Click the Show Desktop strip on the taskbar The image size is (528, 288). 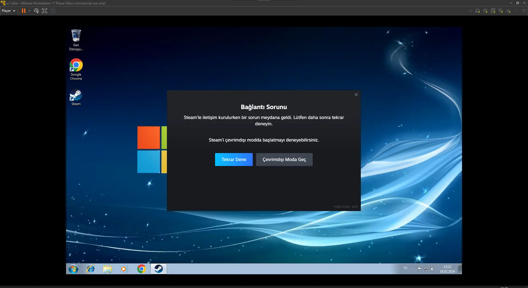460,269
